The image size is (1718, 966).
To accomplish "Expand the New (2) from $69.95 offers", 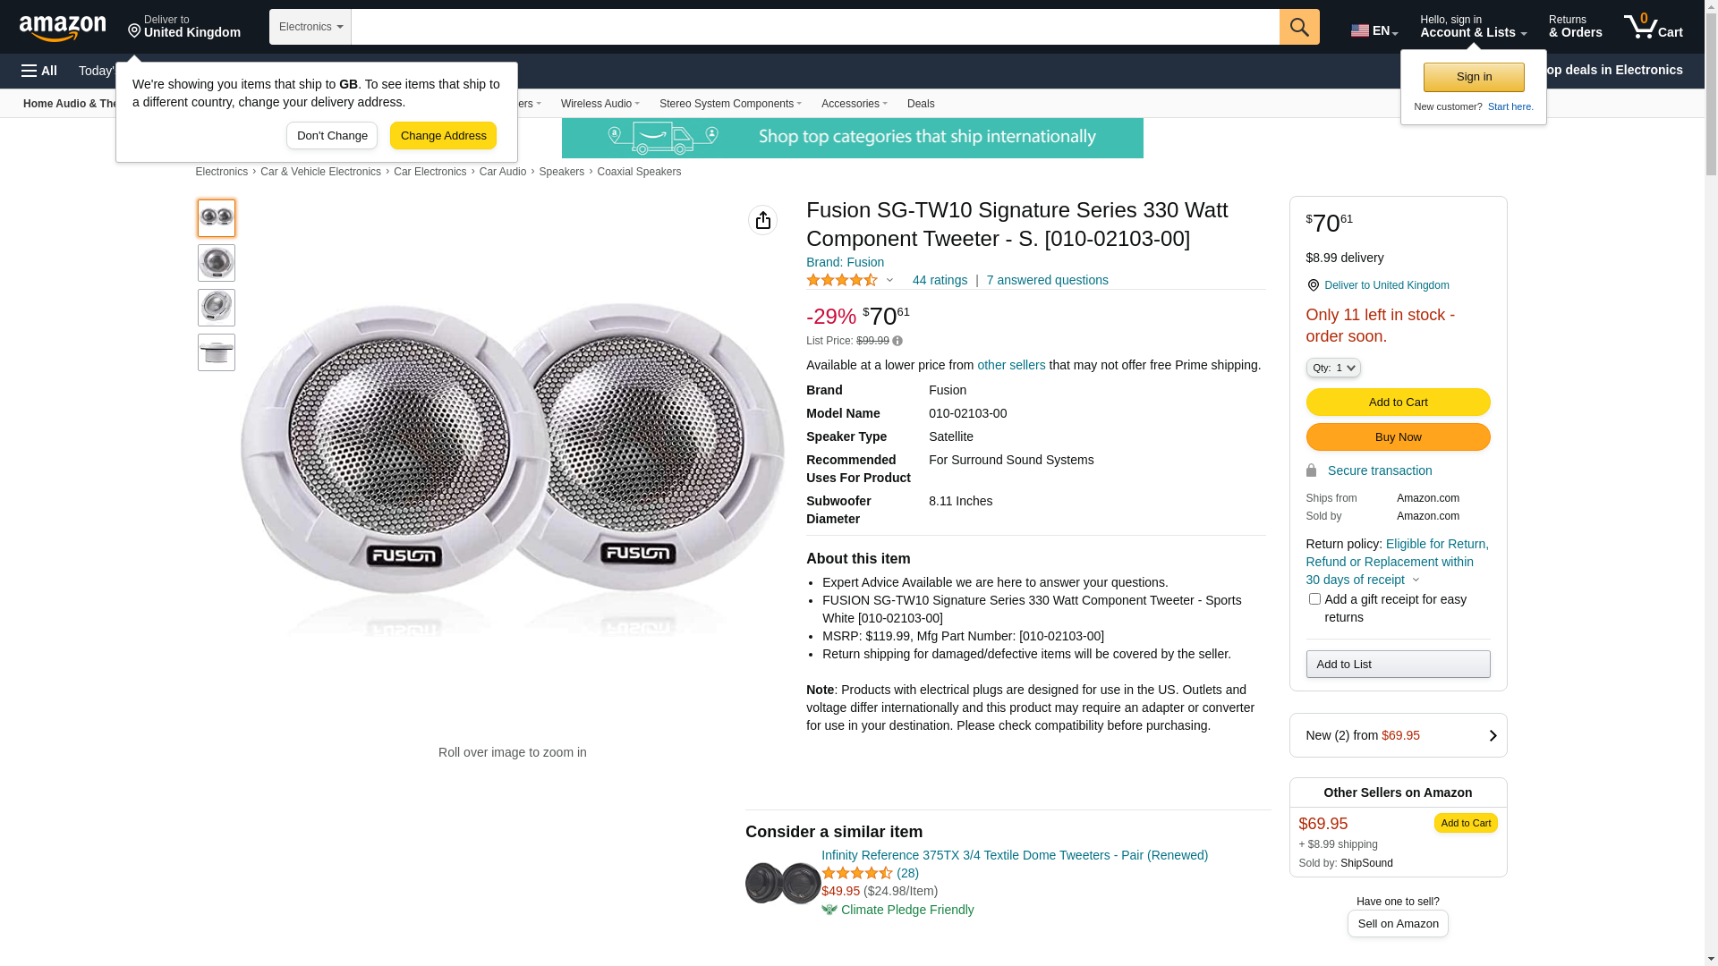I will [x=1398, y=735].
